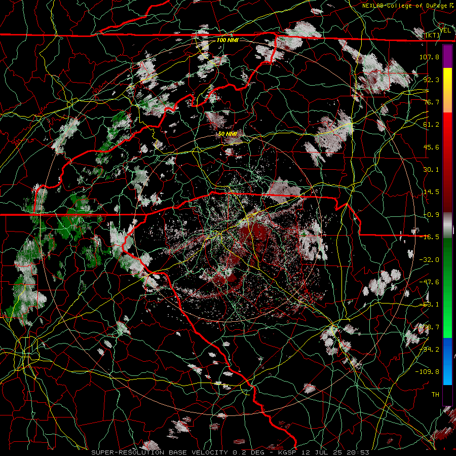Select the 61.2 velocity scale value
Viewport: 456px width, 456px height.
[x=431, y=125]
